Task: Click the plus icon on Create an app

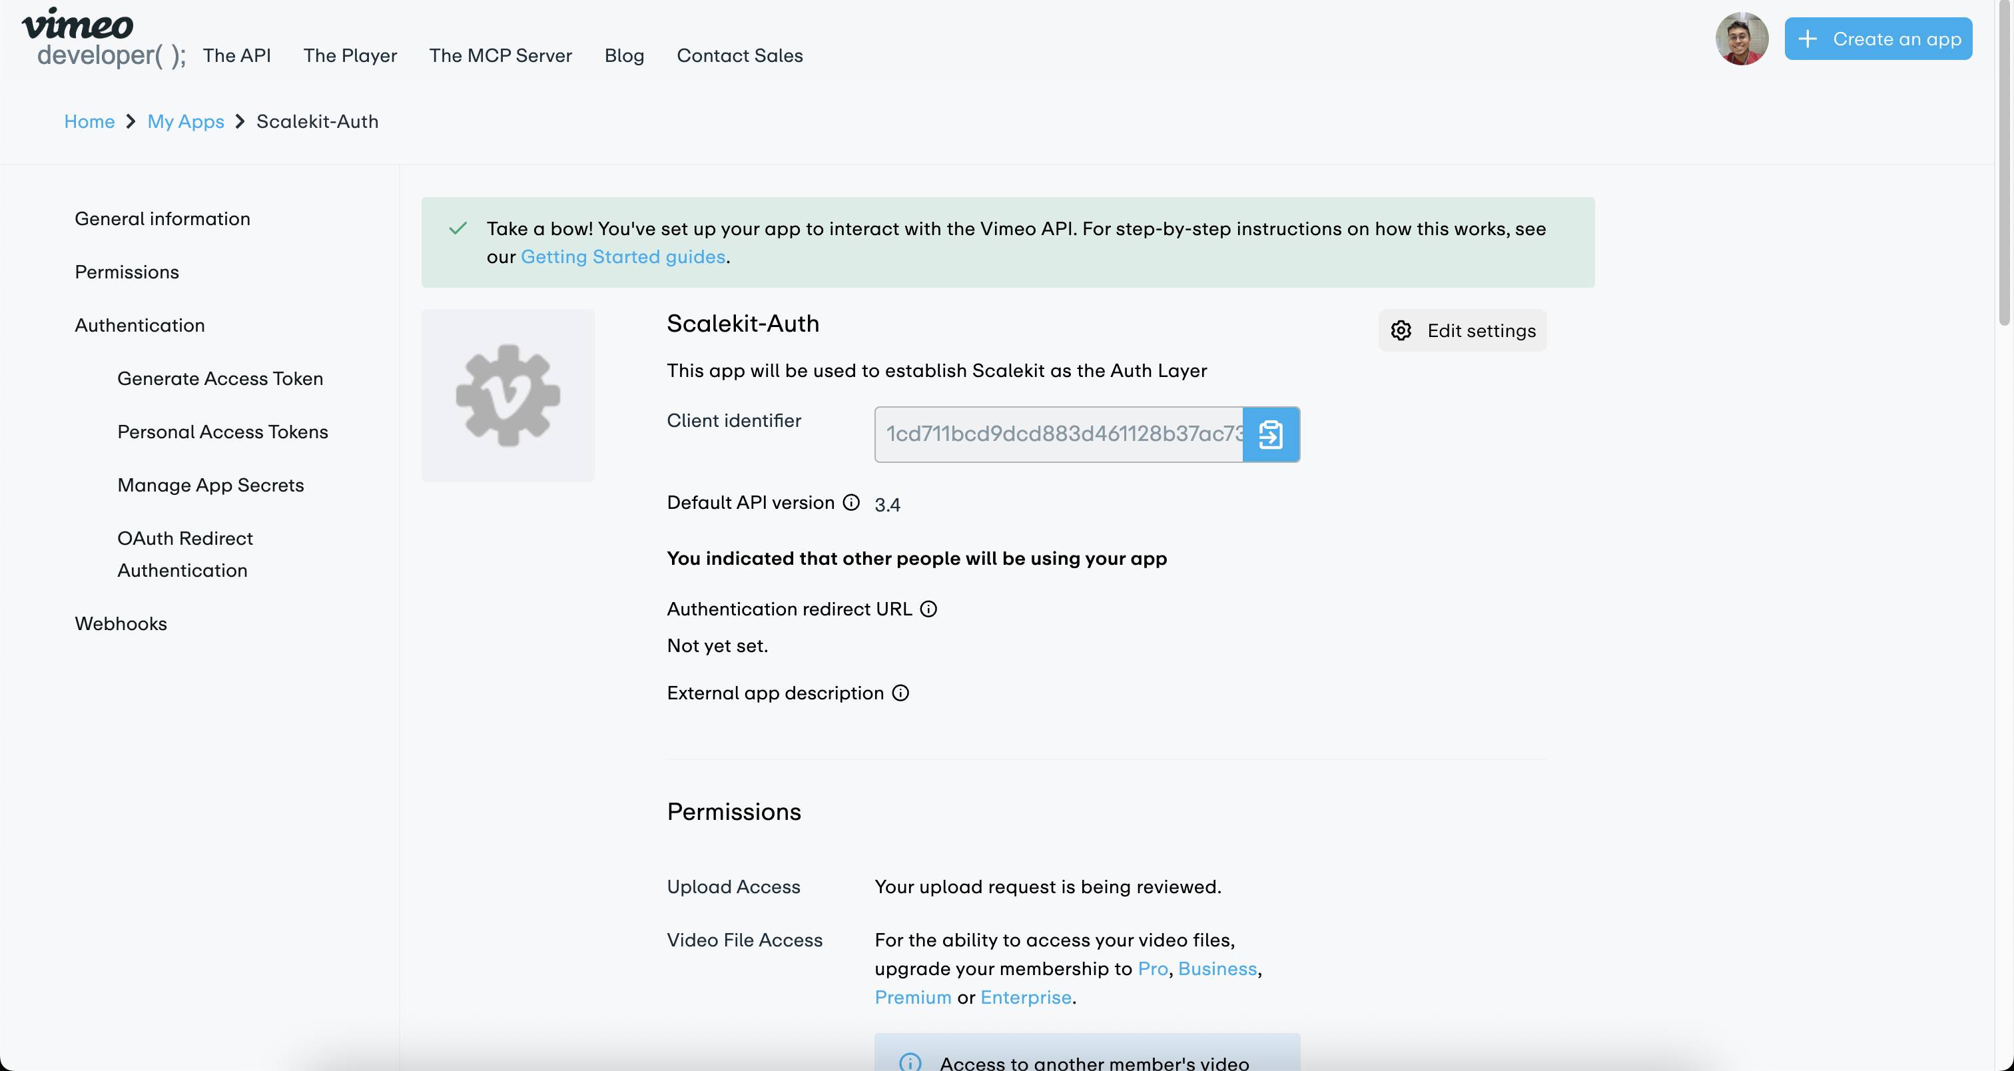Action: pyautogui.click(x=1809, y=39)
